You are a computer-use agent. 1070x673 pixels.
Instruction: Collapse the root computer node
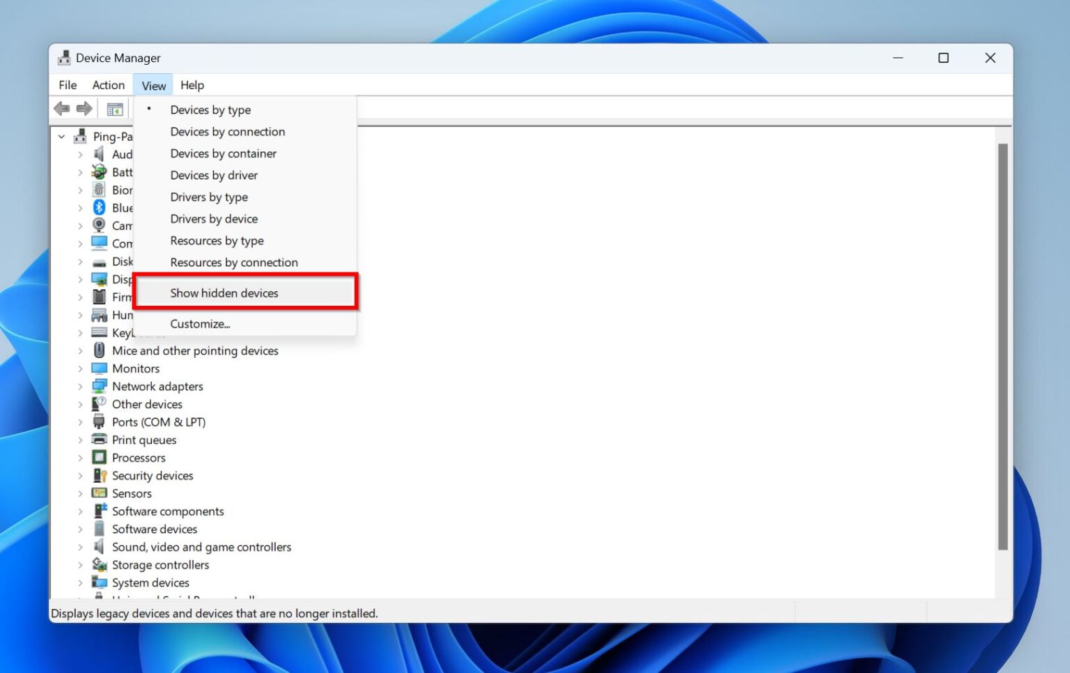[x=62, y=137]
